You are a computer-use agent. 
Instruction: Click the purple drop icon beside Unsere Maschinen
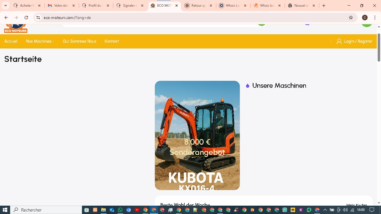tap(248, 86)
